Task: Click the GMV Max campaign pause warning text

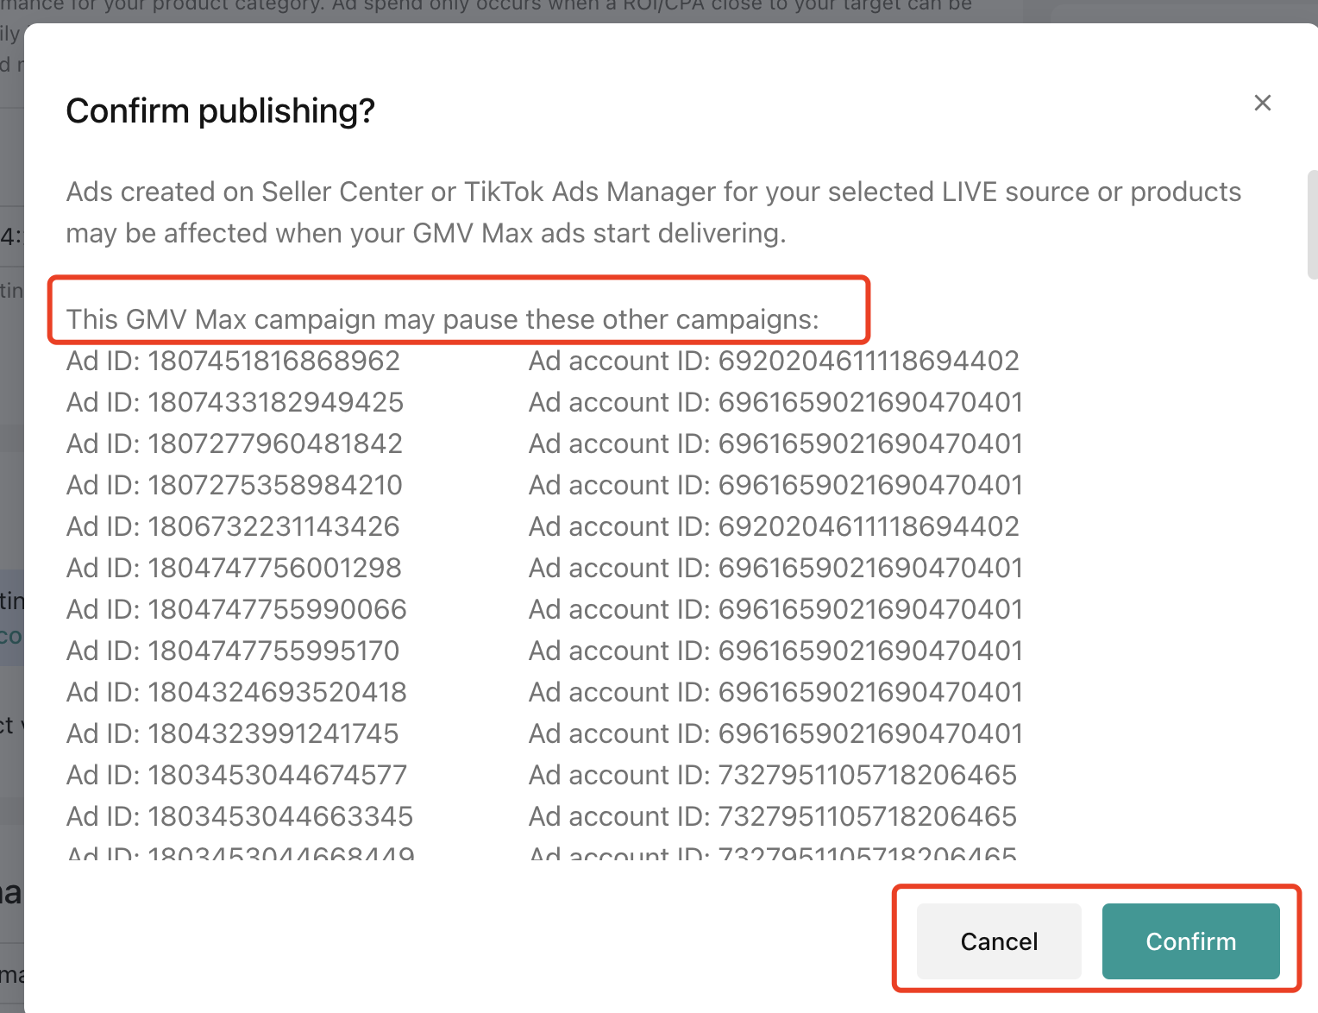Action: [x=442, y=319]
